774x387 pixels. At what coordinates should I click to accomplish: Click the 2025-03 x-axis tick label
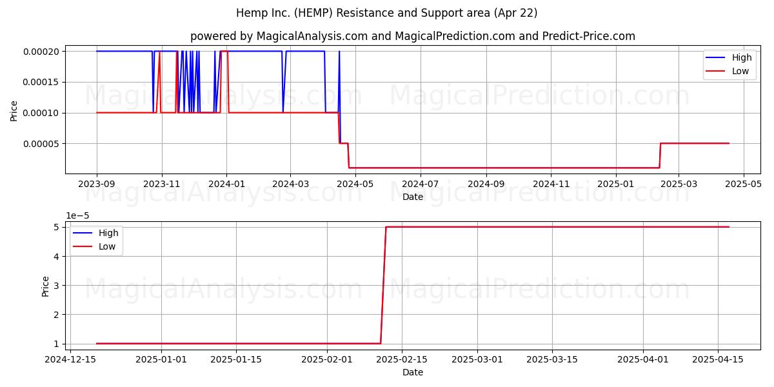[679, 184]
